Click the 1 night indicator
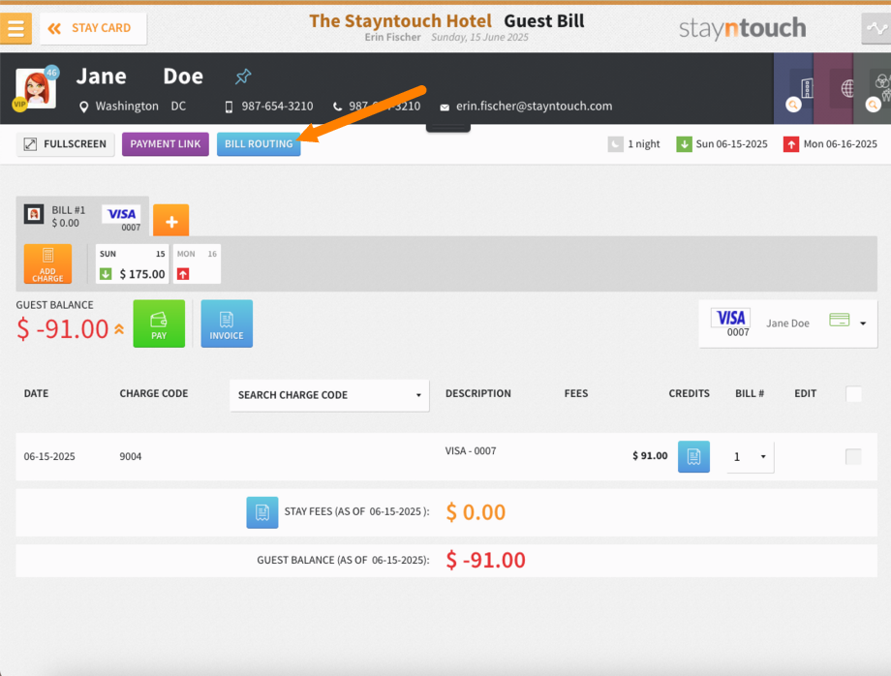891x676 pixels. [x=634, y=144]
